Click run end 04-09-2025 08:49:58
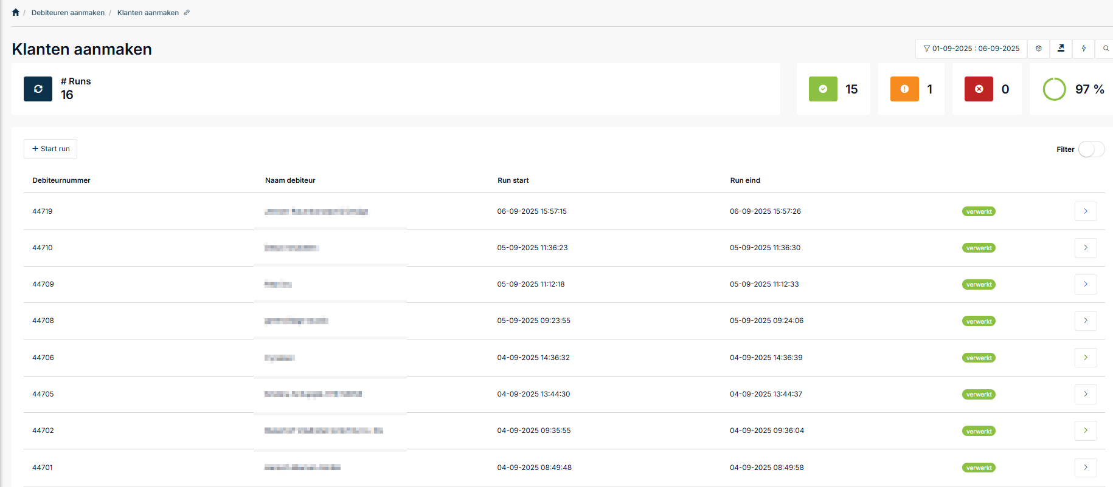Screen dimensions: 1113x487 [x=767, y=468]
